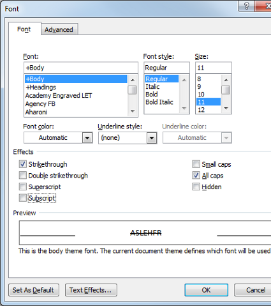
Task: Click size list scroll down arrow
Action: [x=226, y=109]
